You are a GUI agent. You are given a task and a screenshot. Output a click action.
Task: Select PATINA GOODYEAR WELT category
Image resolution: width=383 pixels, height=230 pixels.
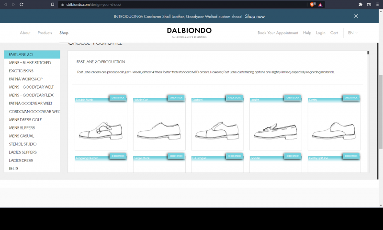click(32, 103)
